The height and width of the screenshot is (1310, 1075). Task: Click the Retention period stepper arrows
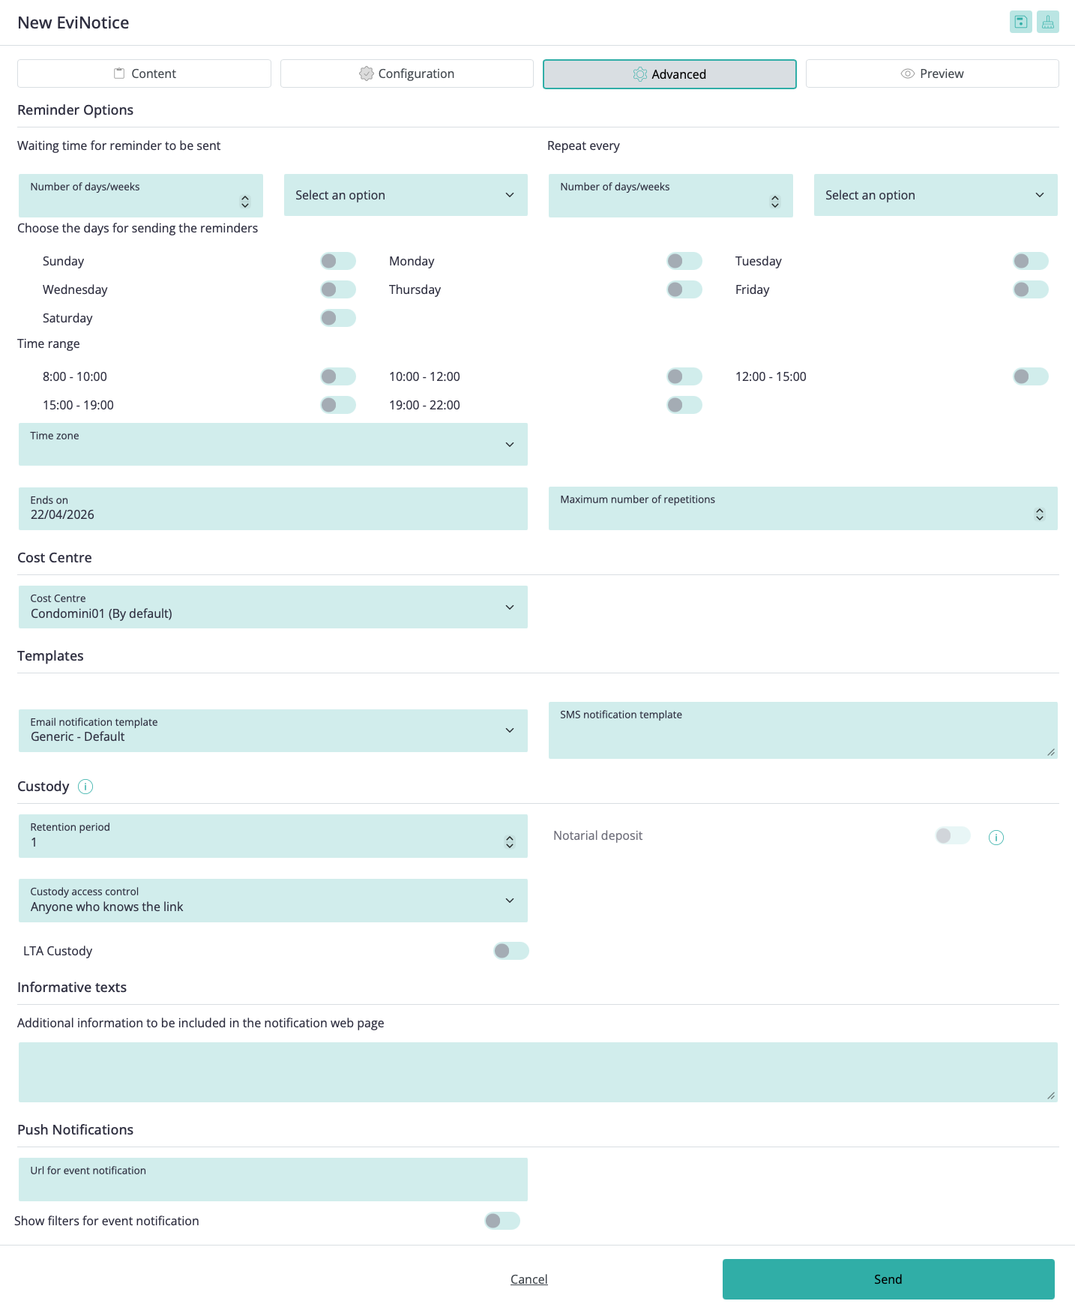click(x=510, y=842)
